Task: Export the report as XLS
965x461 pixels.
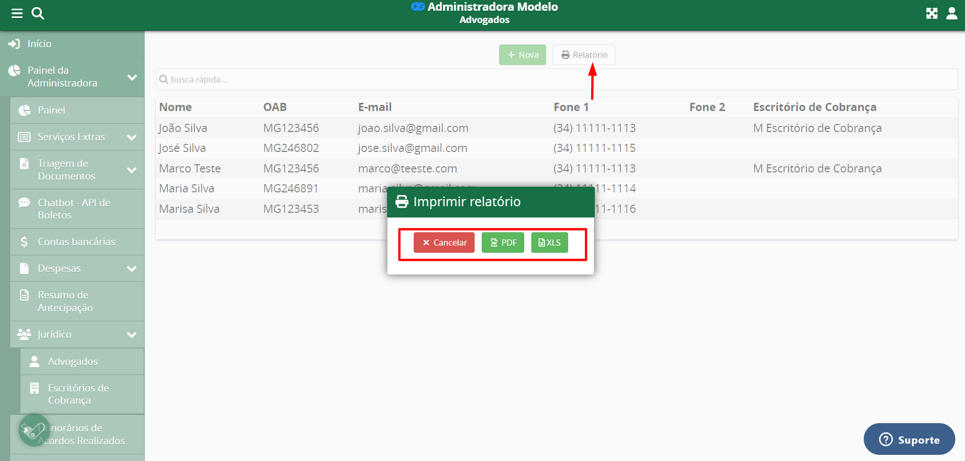Action: tap(549, 243)
